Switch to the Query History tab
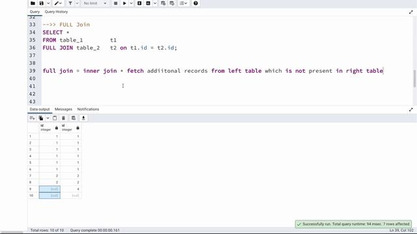This screenshot has width=417, height=234. click(x=56, y=12)
